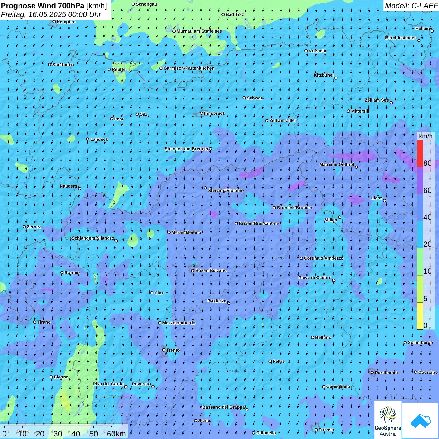Image resolution: width=439 pixels, height=439 pixels.
Task: Click the Zernez city label
Action: click(34, 227)
